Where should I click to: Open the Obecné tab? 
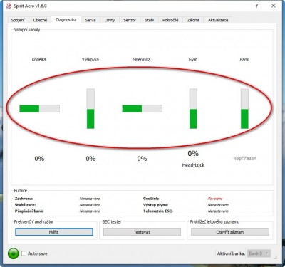click(x=40, y=20)
